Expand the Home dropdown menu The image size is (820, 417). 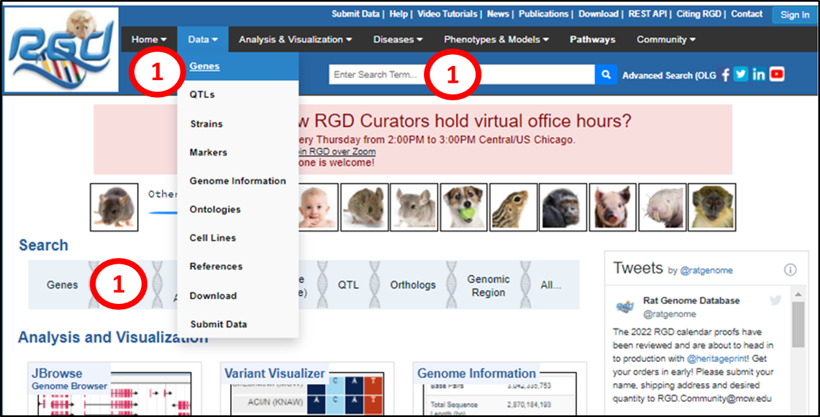point(149,39)
